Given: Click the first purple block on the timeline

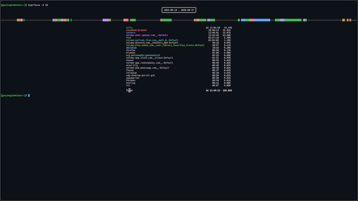Looking at the screenshot, I should [106, 20].
